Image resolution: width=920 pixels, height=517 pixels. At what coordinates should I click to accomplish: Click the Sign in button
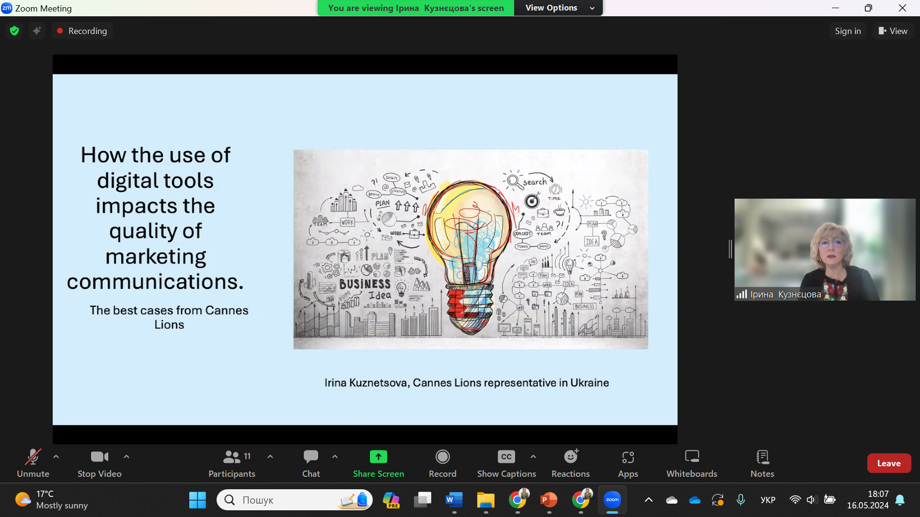(848, 31)
